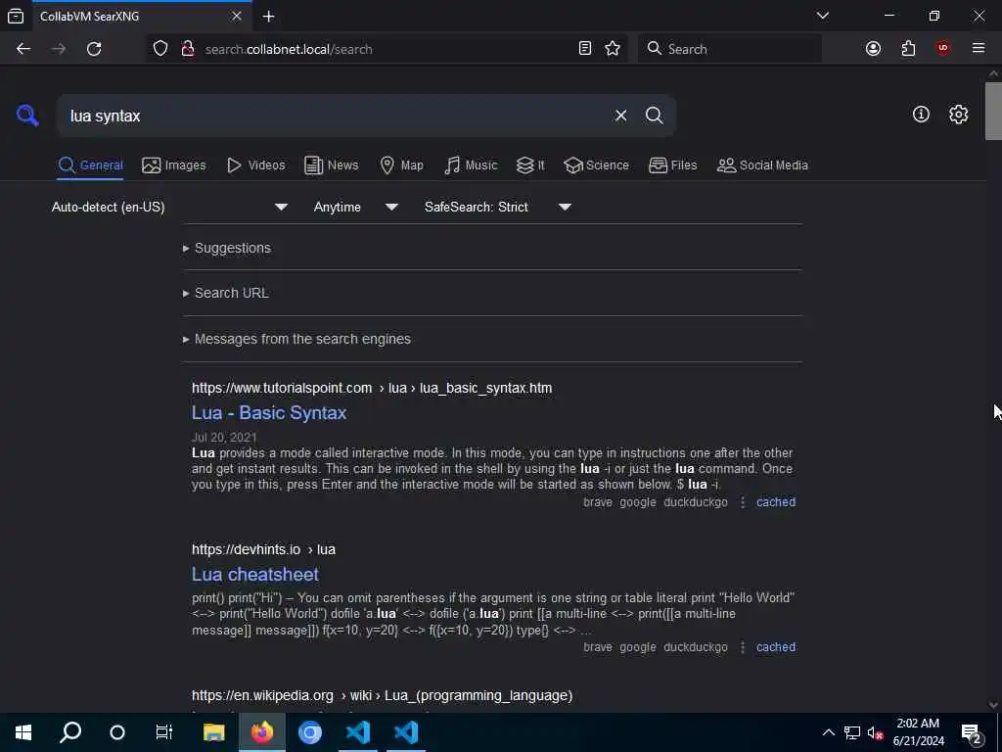
Task: Click the muted volume tray icon
Action: 875,733
